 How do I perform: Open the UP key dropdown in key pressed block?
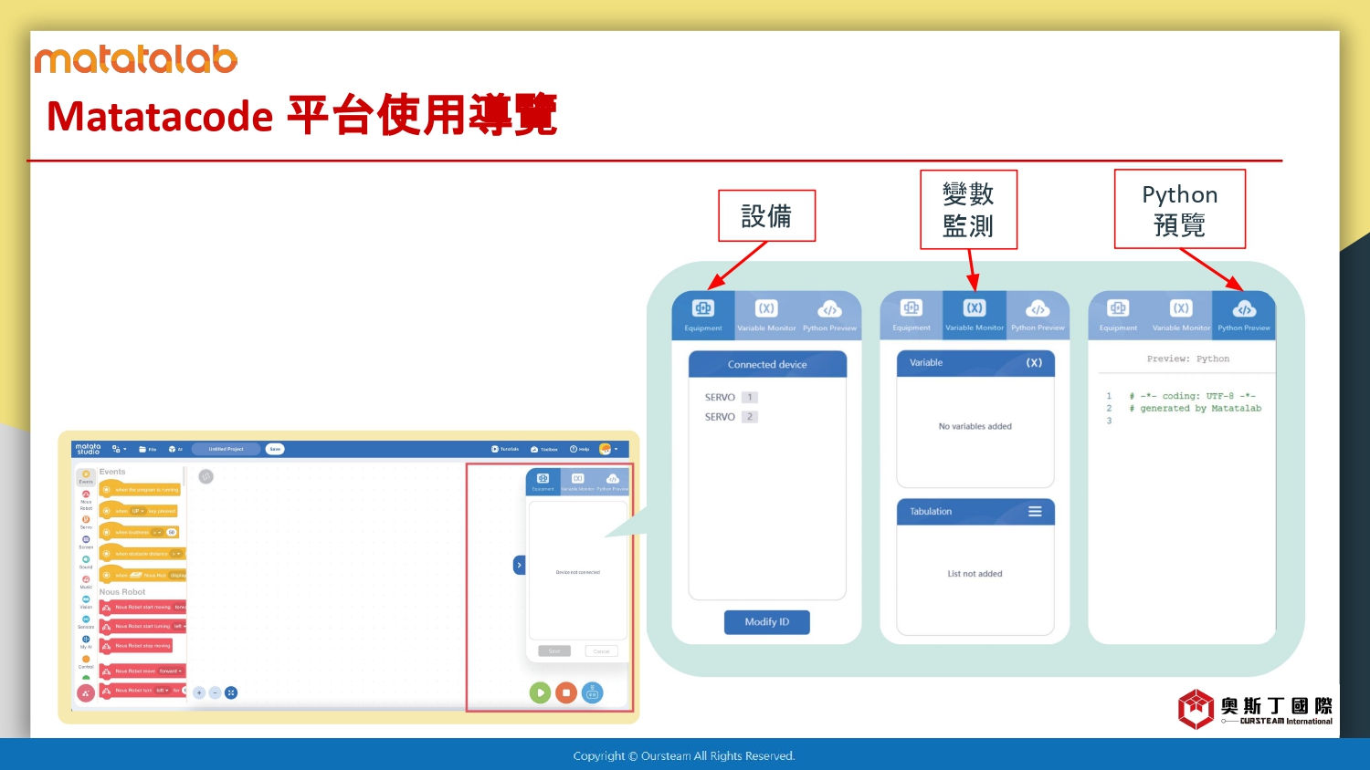138,511
